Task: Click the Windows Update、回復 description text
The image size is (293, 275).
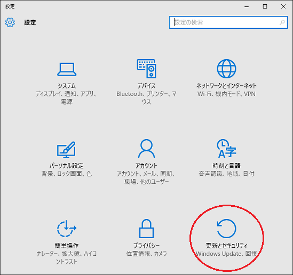Action: click(x=226, y=254)
